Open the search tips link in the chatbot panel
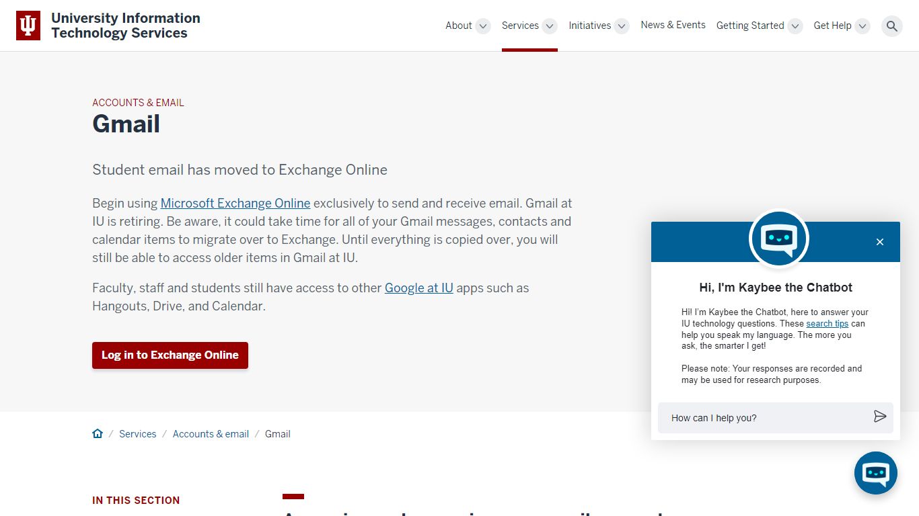 (x=828, y=323)
